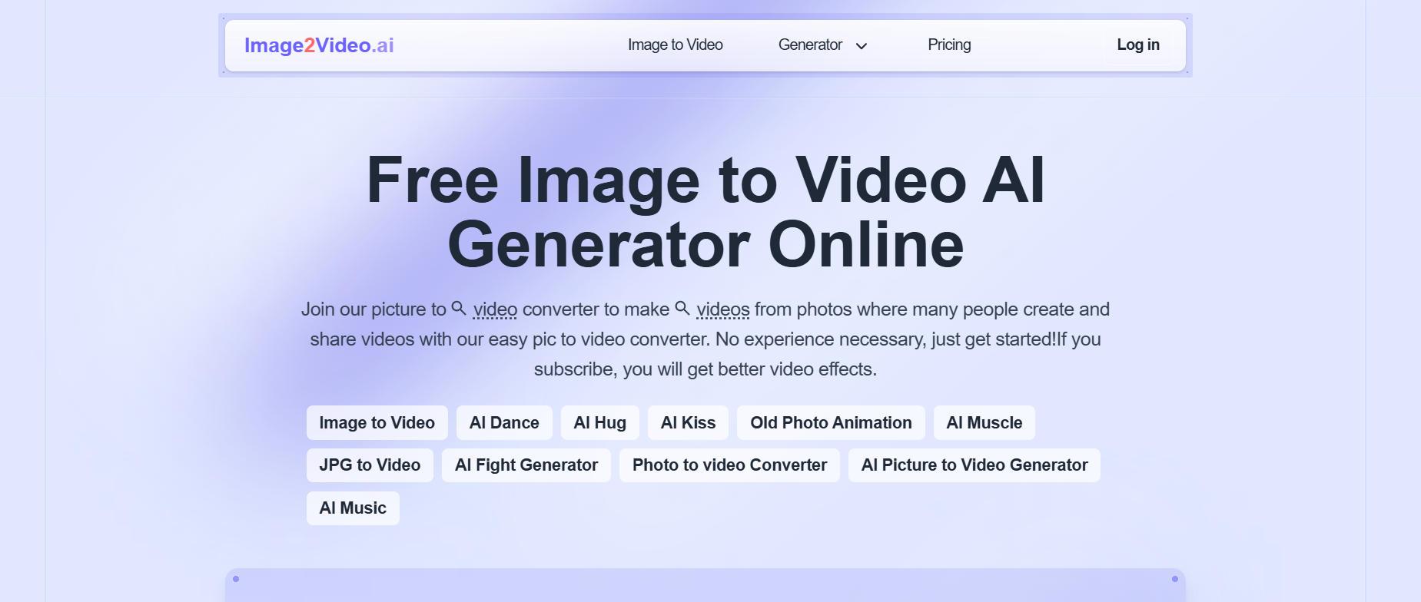Viewport: 1421px width, 602px height.
Task: Click the Log in button
Action: [x=1138, y=45]
